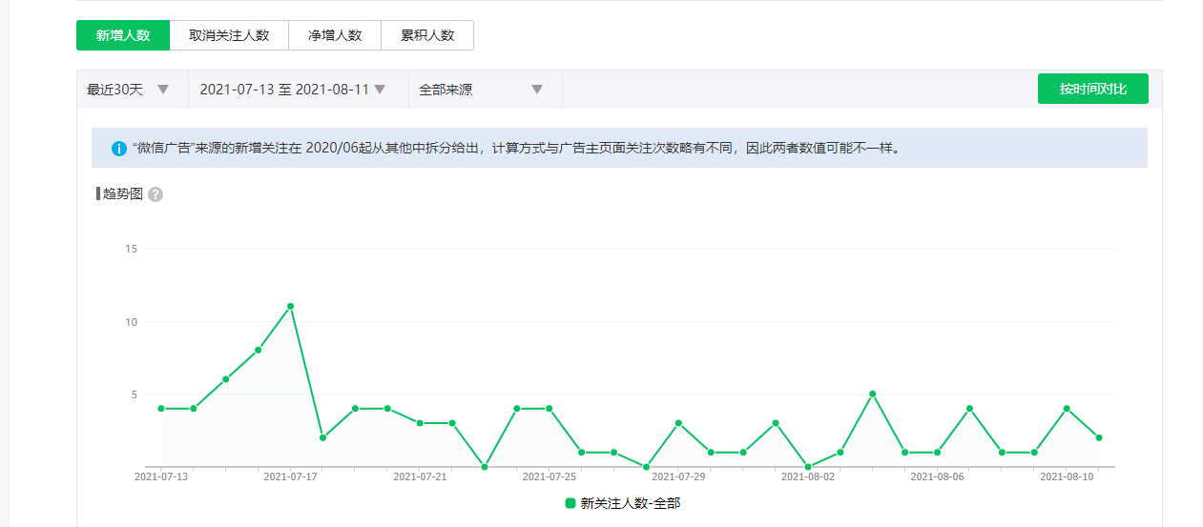
Task: Show the 累积人数 tab
Action: pos(427,35)
